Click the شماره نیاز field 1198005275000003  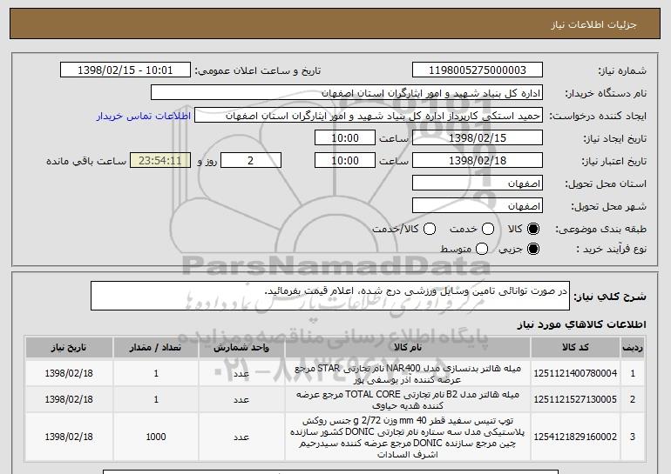(x=478, y=70)
